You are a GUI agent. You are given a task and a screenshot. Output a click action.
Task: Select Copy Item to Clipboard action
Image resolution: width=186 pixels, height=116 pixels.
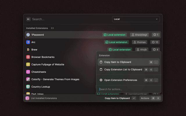pyautogui.click(x=117, y=62)
